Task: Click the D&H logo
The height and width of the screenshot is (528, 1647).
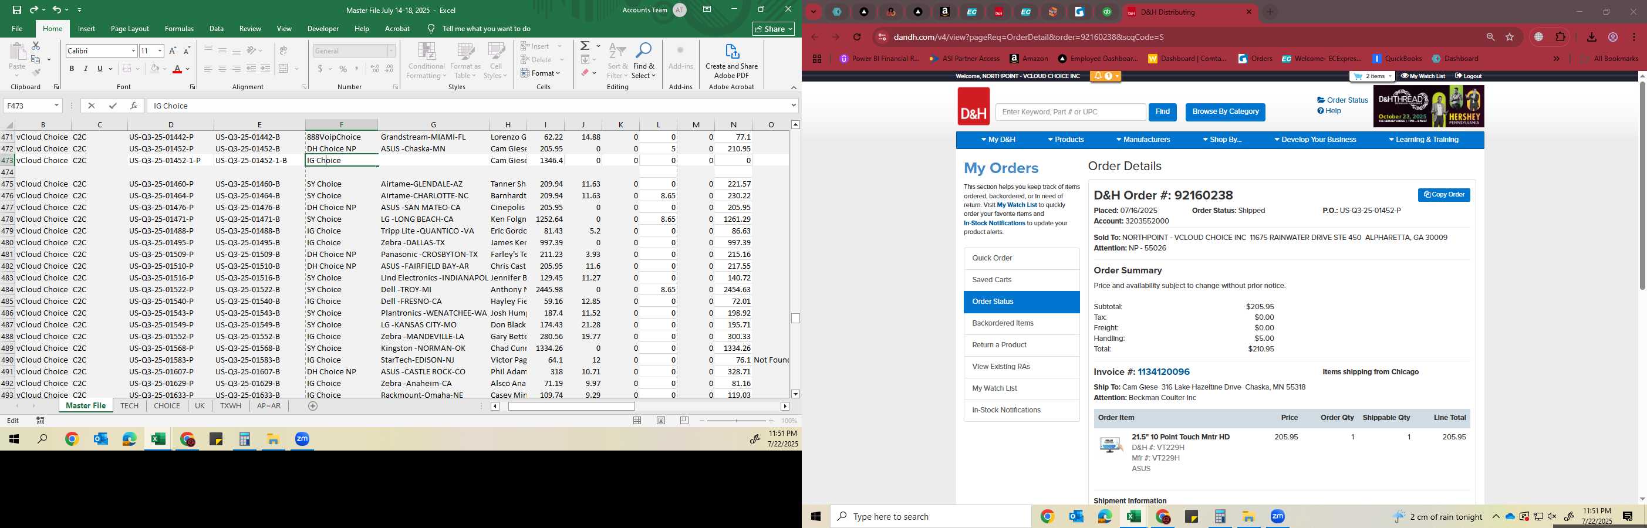Action: click(973, 106)
